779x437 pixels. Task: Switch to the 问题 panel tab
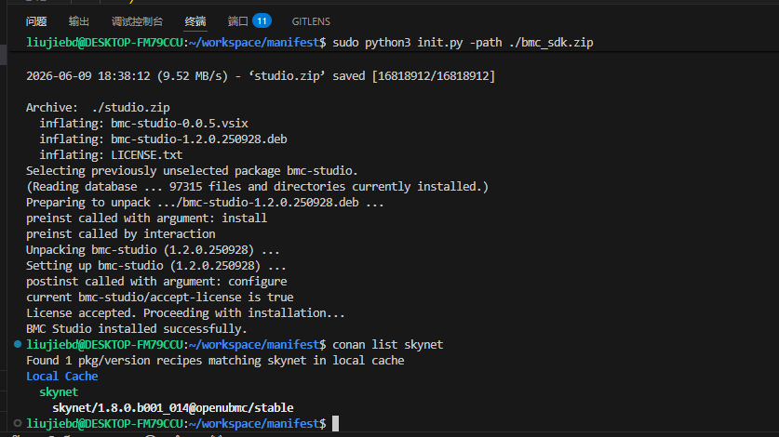coord(36,21)
